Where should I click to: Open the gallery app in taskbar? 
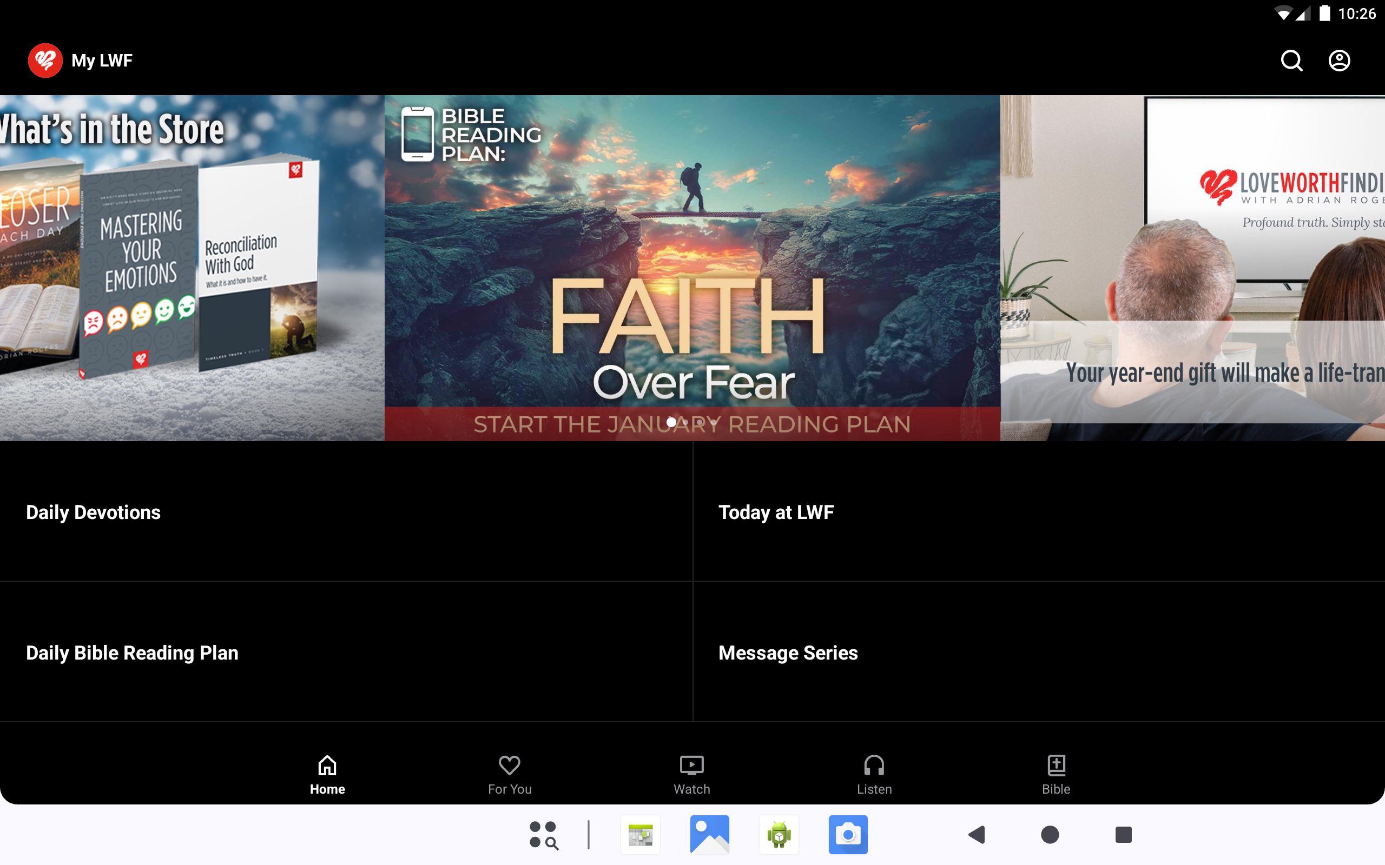pyautogui.click(x=709, y=835)
